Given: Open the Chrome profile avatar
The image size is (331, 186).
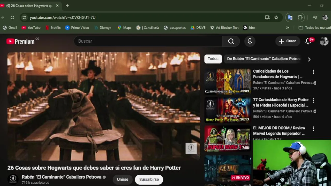Looking at the screenshot, I should [325, 17].
